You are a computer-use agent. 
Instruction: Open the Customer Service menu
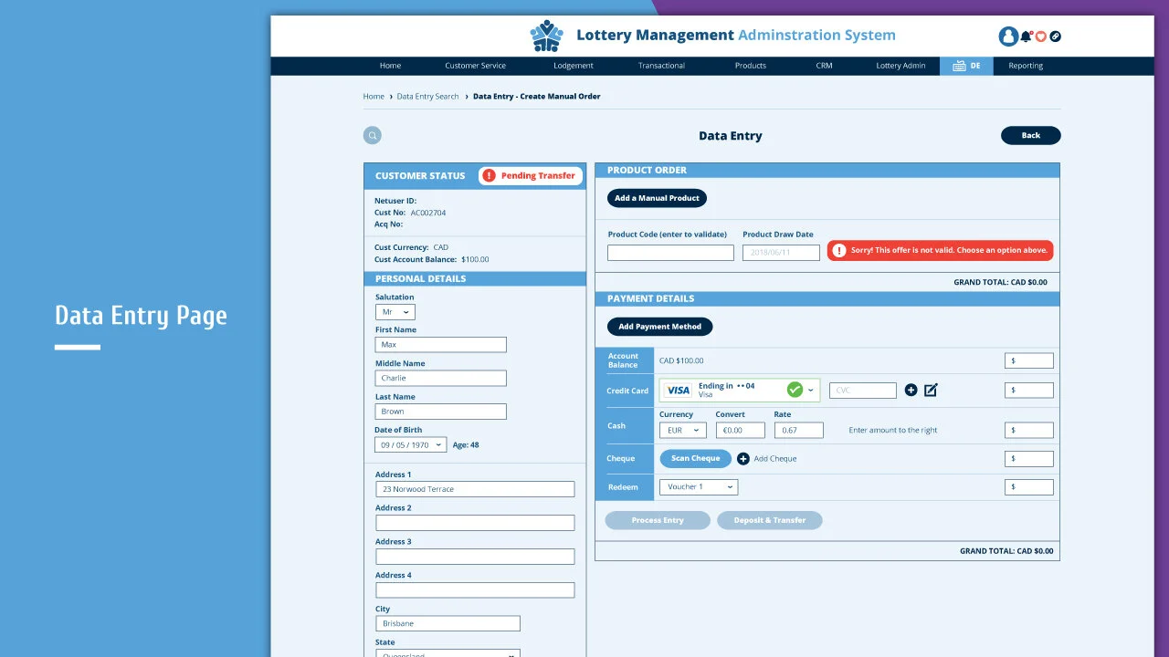point(475,65)
